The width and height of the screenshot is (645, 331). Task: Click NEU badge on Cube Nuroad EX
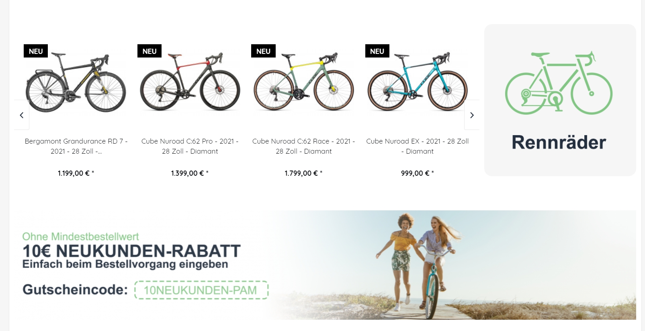coord(377,51)
